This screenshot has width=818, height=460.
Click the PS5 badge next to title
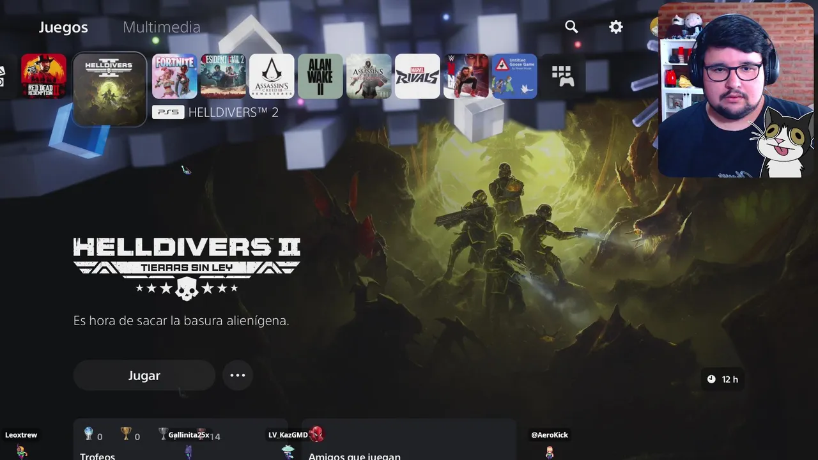(168, 112)
